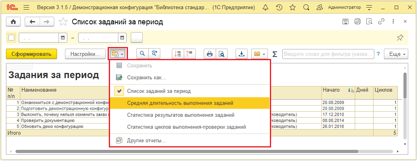Focus the filter word search field
The image size is (417, 161).
point(328,54)
